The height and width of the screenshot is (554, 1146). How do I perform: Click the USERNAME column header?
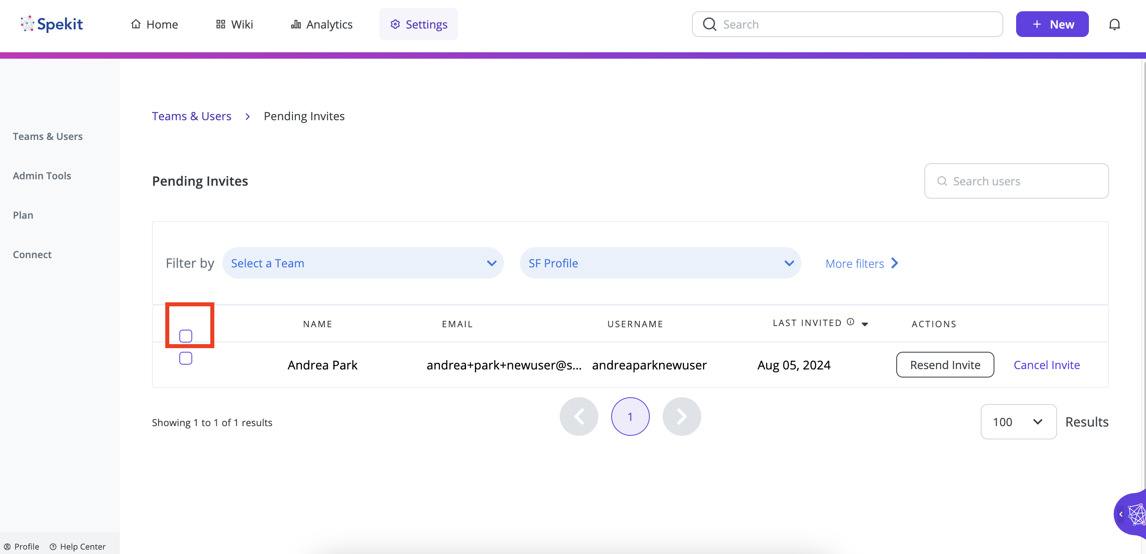click(635, 324)
